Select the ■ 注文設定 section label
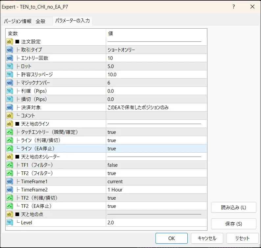The height and width of the screenshot is (248, 261). tap(28, 42)
